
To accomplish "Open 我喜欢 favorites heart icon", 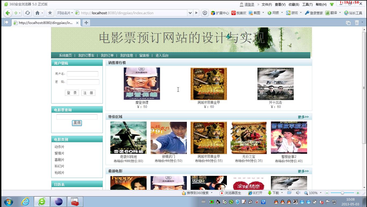I will (239, 13).
